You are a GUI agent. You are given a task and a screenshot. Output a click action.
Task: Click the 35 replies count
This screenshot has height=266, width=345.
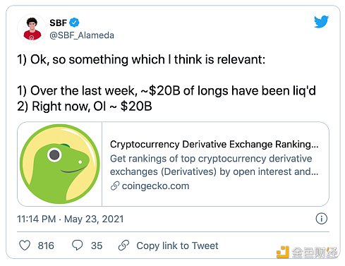click(97, 246)
